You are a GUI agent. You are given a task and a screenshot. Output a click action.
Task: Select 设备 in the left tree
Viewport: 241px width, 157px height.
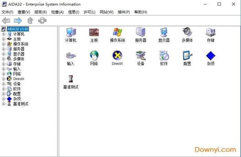coord(17,84)
